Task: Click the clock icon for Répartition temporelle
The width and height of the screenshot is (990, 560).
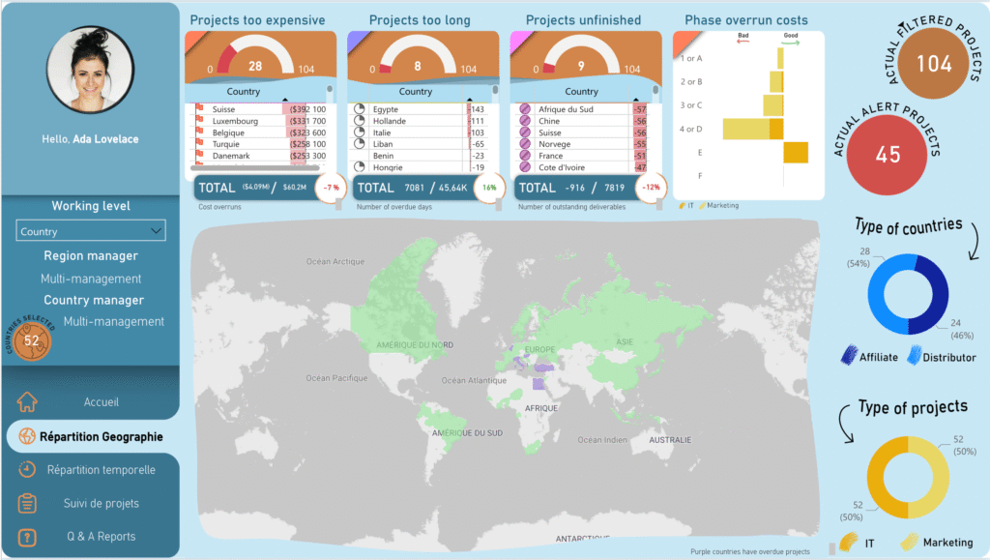Action: pos(27,470)
